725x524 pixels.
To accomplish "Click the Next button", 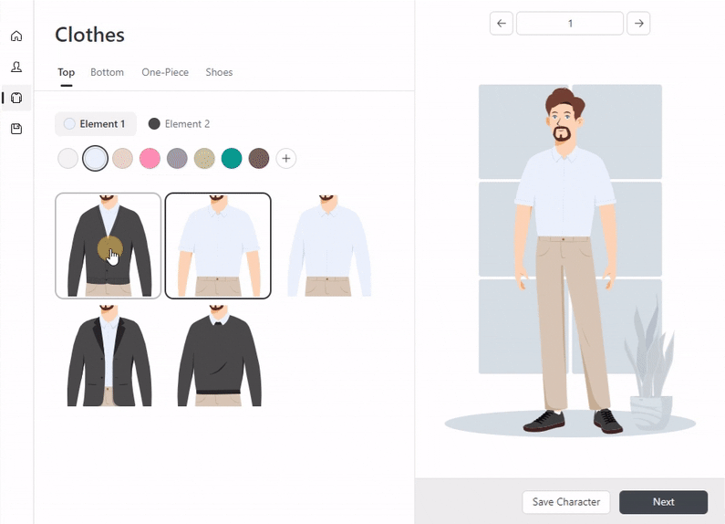I will tap(664, 502).
